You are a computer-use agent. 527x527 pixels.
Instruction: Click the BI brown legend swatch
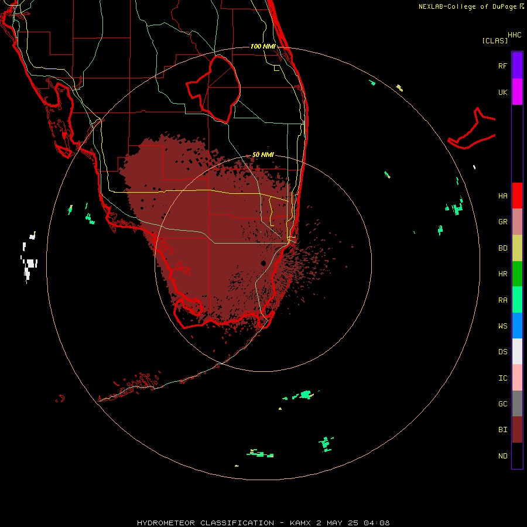pyautogui.click(x=517, y=430)
